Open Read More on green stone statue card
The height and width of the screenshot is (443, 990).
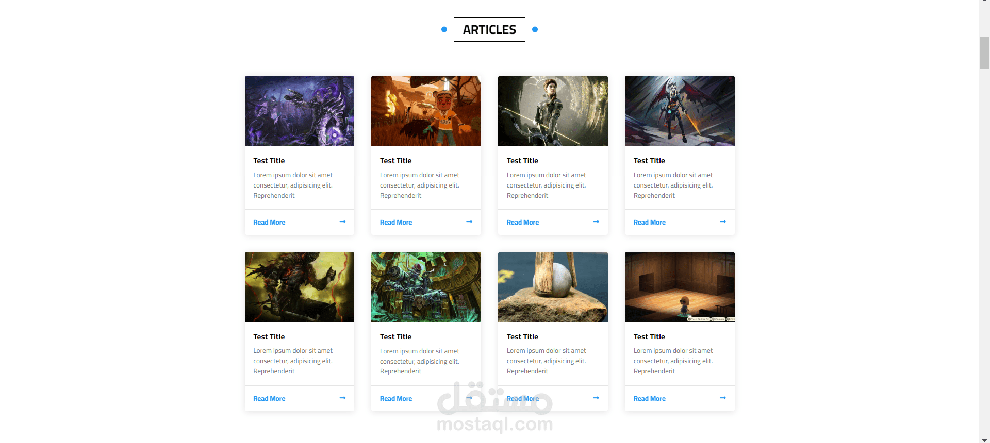pyautogui.click(x=396, y=399)
